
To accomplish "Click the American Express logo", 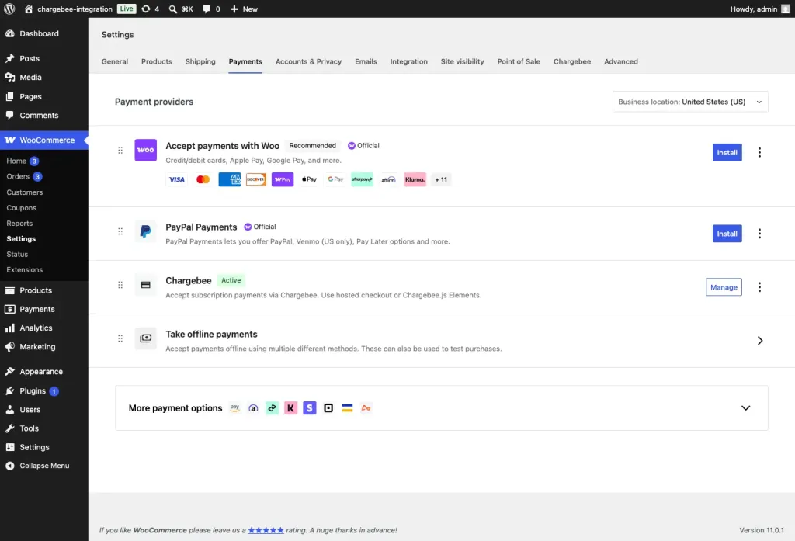I will pyautogui.click(x=230, y=179).
